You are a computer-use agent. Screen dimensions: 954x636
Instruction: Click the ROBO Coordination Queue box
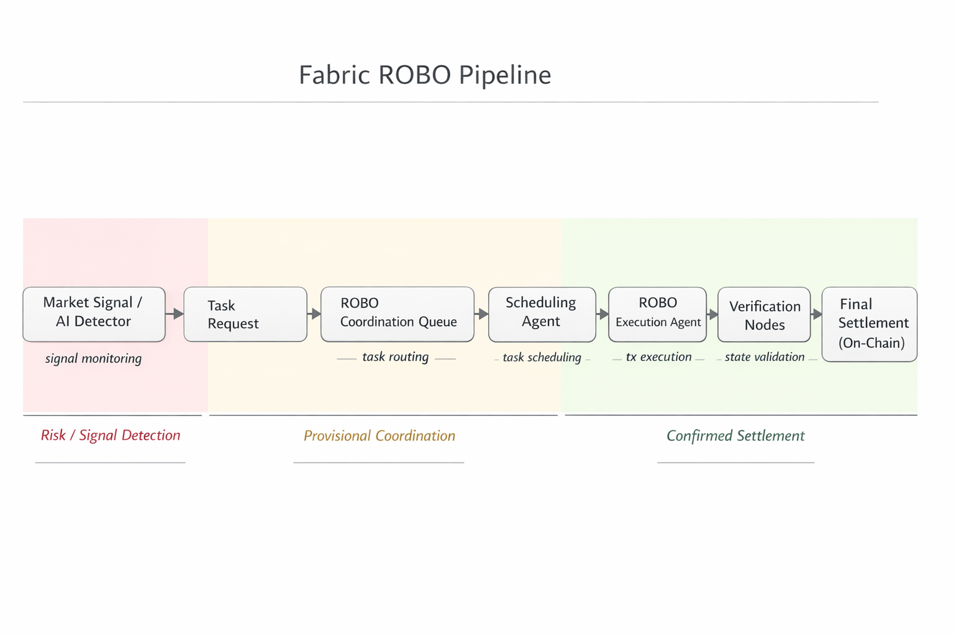pos(397,314)
